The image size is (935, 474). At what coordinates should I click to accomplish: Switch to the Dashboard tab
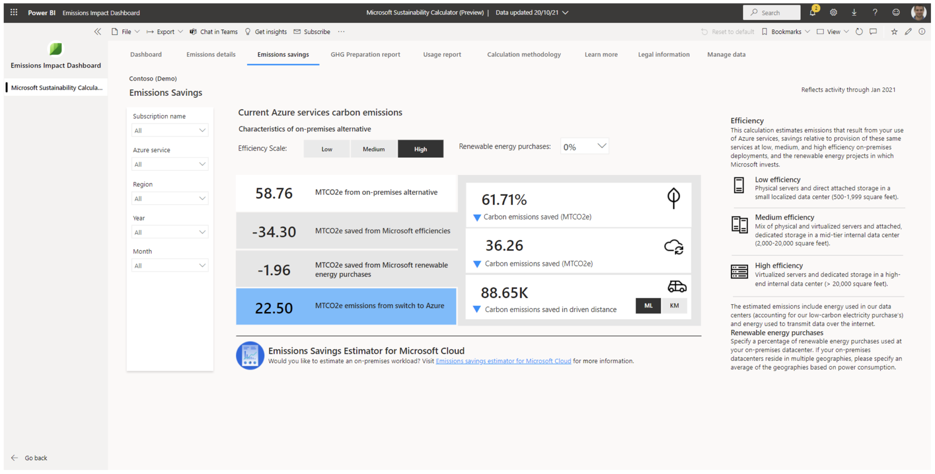point(146,54)
